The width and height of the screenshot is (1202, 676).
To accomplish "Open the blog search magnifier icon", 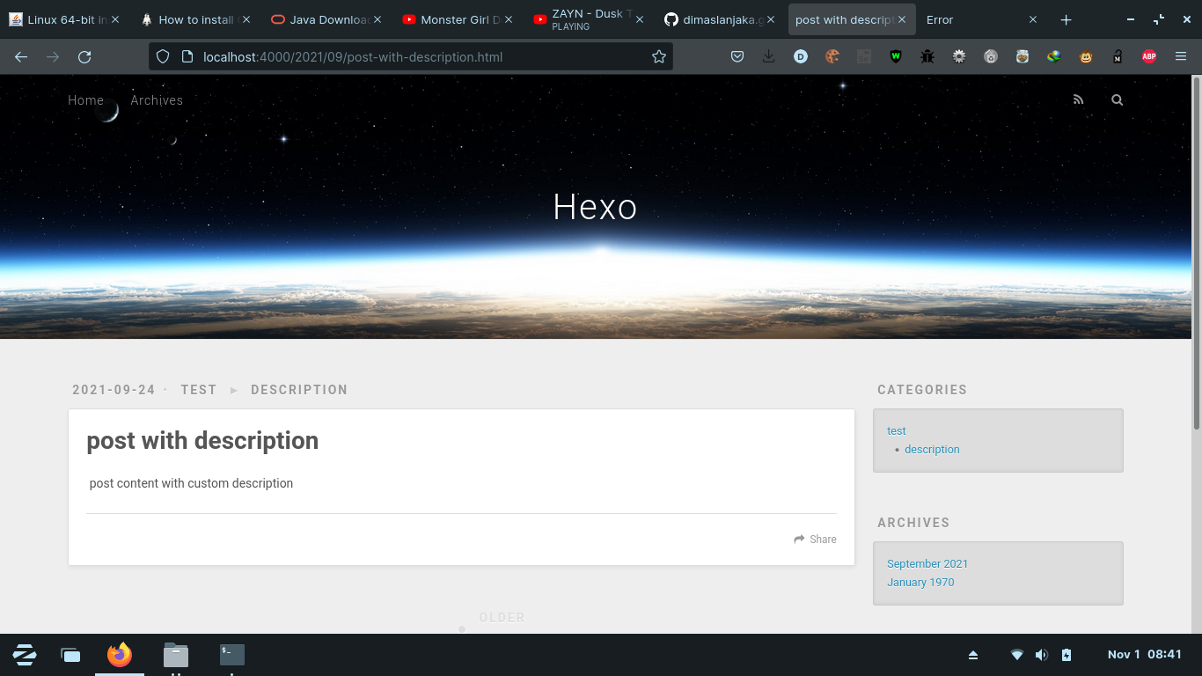I will (x=1117, y=100).
